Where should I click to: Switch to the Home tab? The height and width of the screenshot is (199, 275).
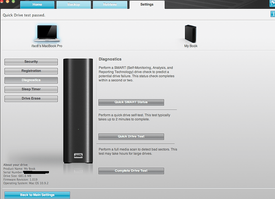click(x=37, y=4)
